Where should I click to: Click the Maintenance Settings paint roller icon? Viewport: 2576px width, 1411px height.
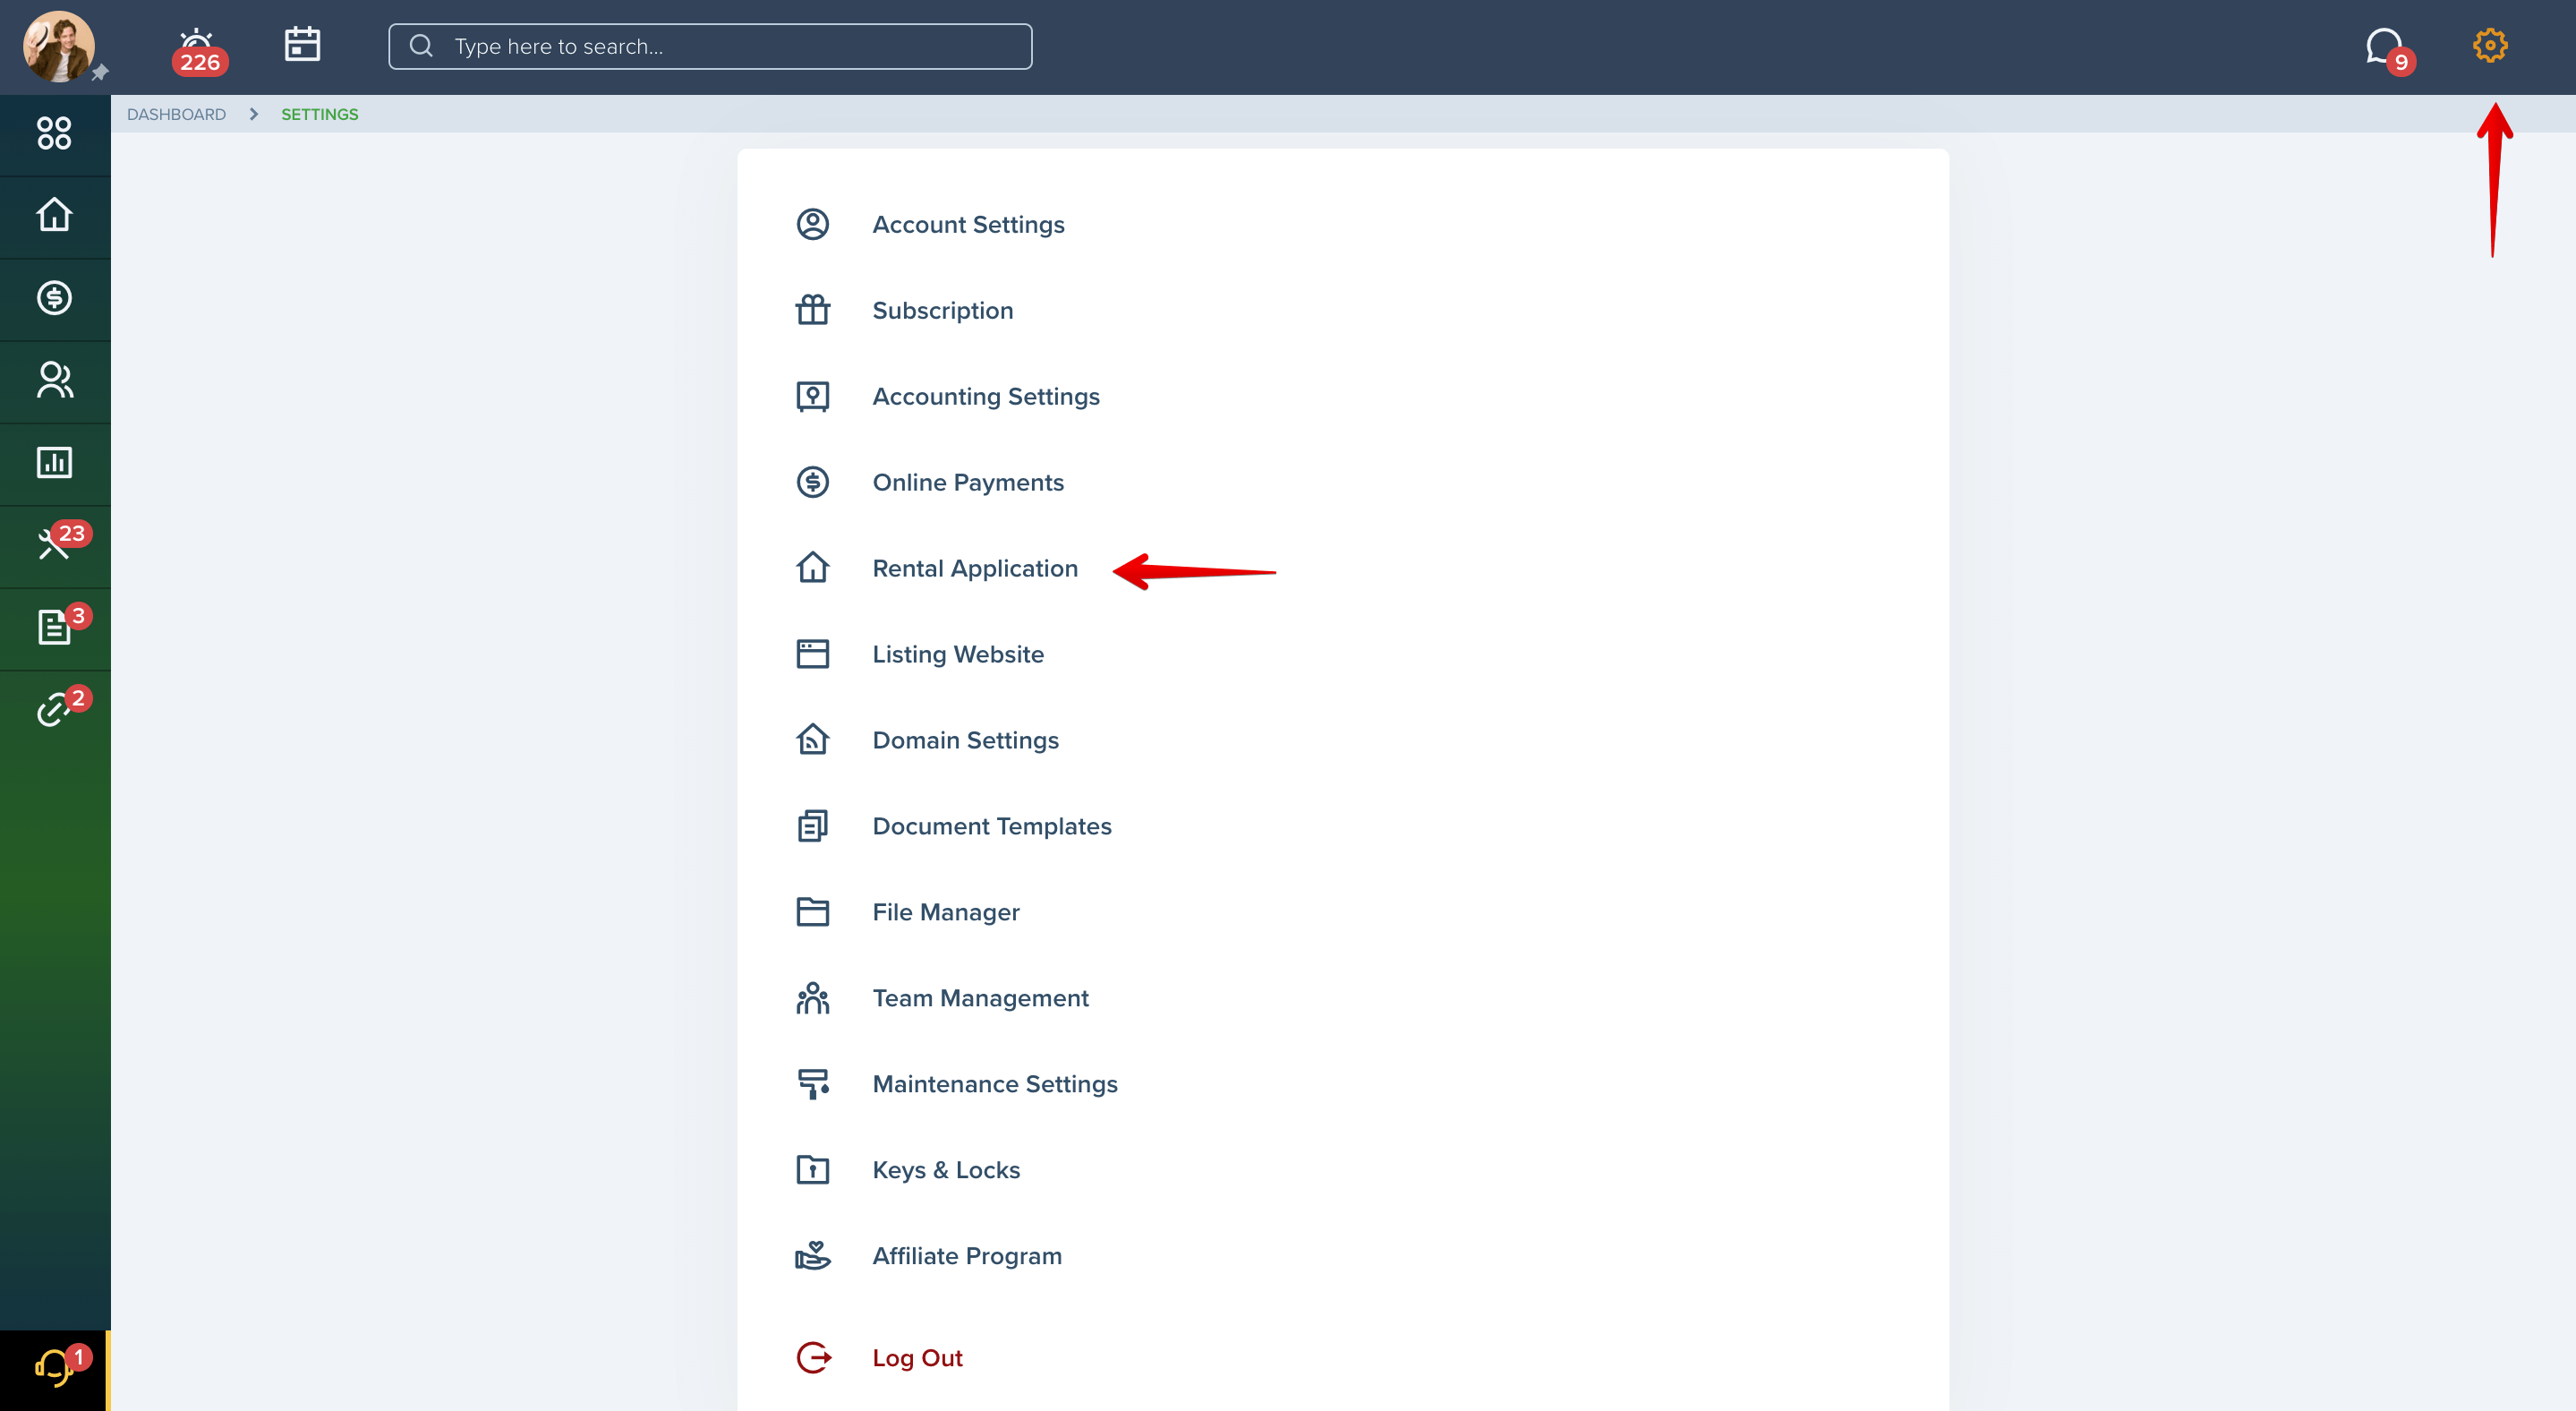pos(812,1084)
